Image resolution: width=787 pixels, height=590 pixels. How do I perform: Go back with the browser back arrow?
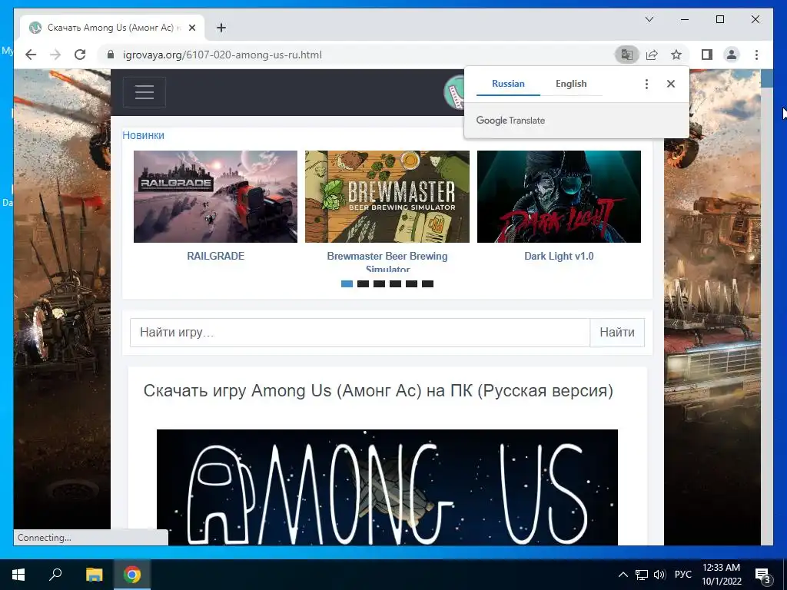pos(31,55)
